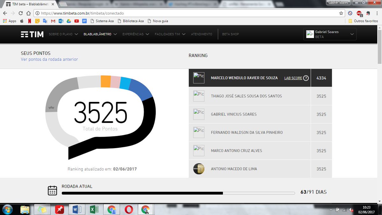382x215 pixels.
Task: Open Chrome three-dot menu
Action: (377, 13)
